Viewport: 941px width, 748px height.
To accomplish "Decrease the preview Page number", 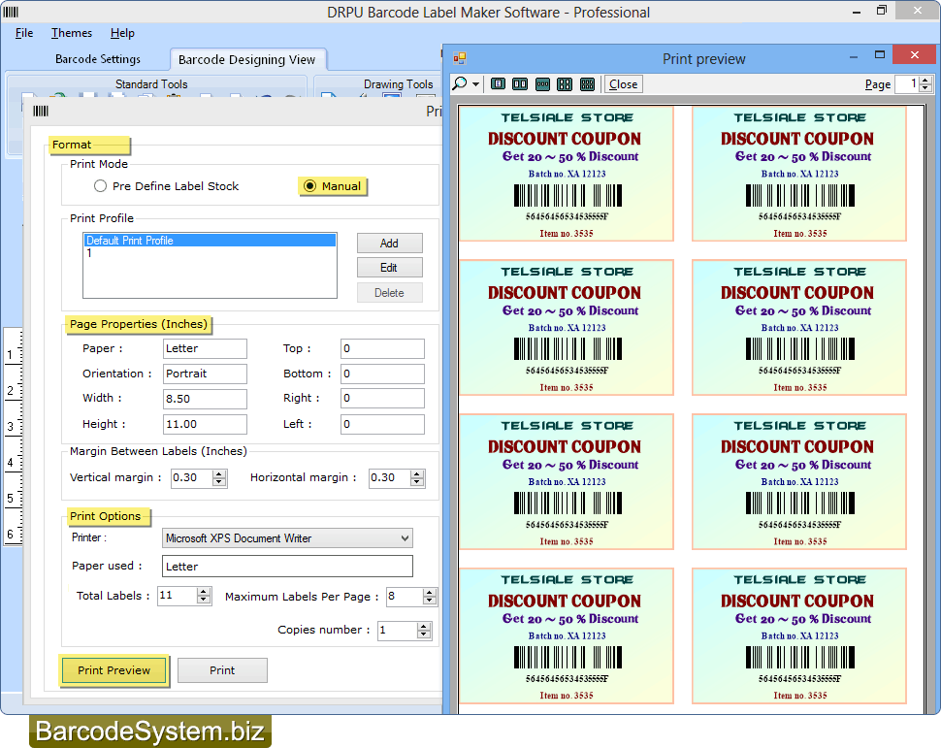I will tap(925, 88).
